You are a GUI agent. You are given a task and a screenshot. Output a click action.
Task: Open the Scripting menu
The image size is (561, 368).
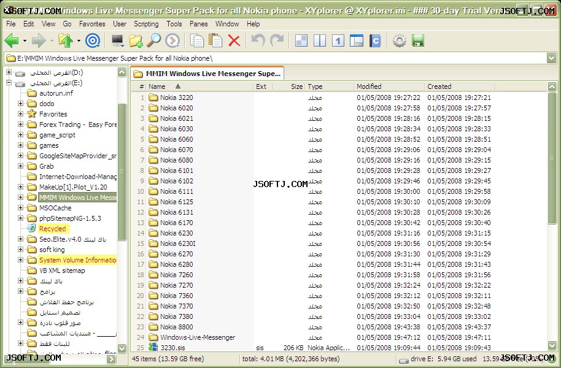(x=146, y=24)
